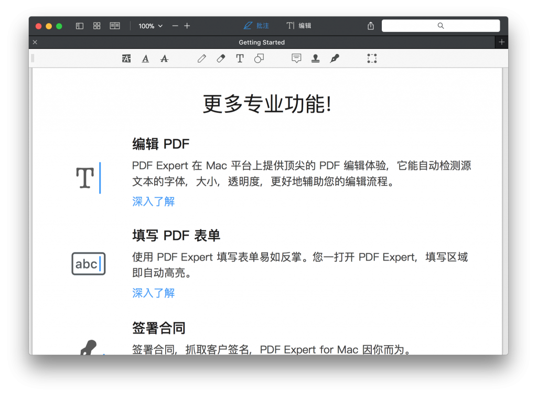The height and width of the screenshot is (396, 537).
Task: Select the underline text tool
Action: pos(146,59)
